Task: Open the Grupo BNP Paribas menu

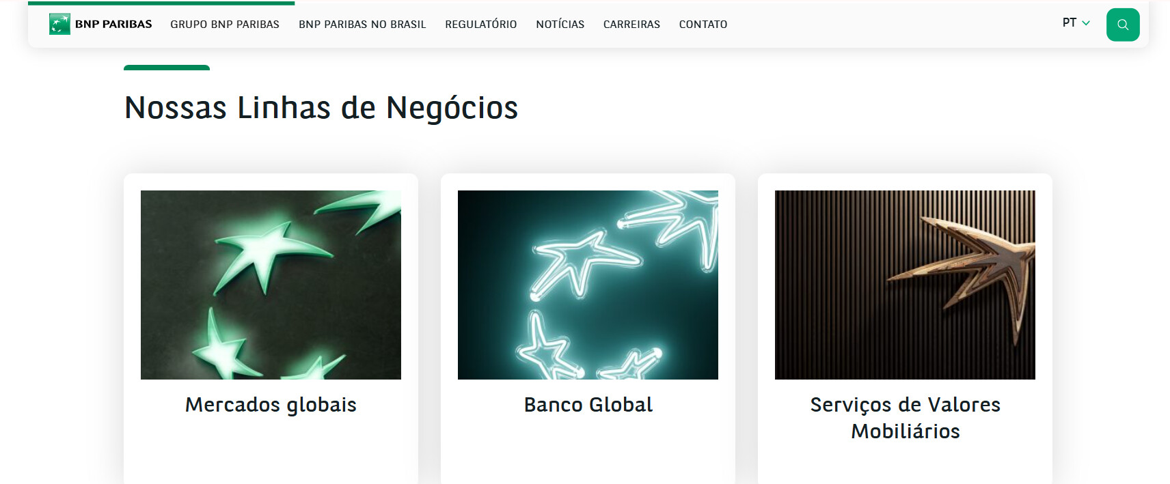Action: 225,25
